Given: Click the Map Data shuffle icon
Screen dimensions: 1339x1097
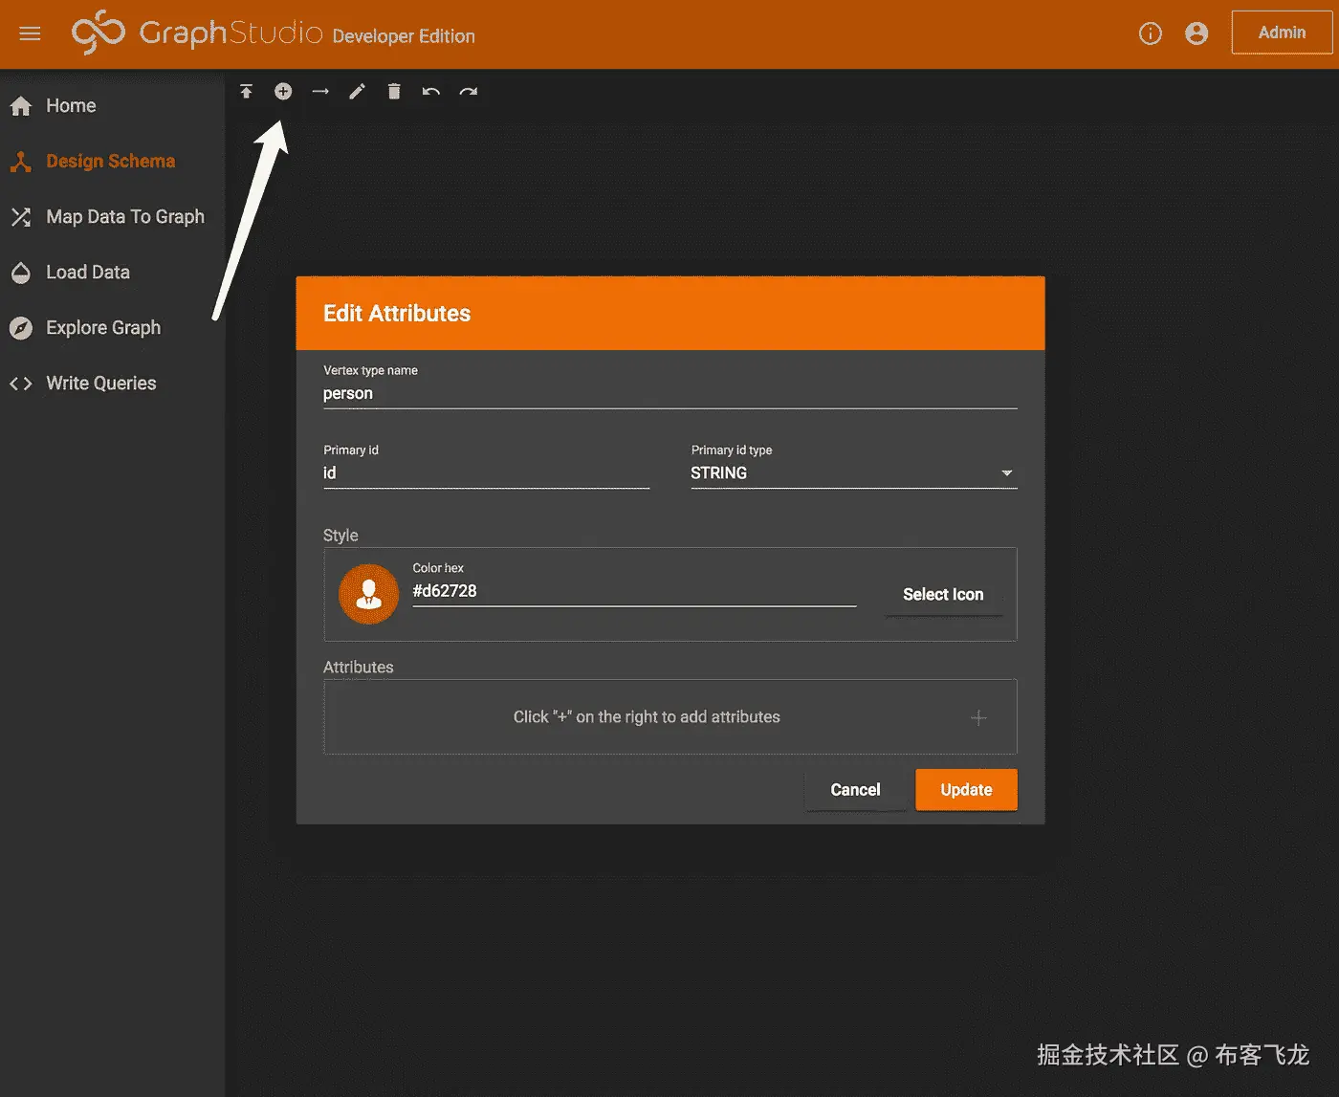Looking at the screenshot, I should tap(21, 217).
